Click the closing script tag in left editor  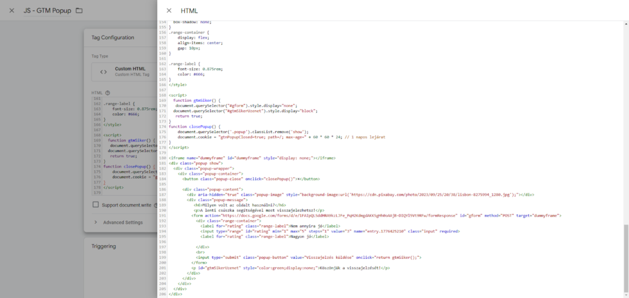tap(114, 188)
